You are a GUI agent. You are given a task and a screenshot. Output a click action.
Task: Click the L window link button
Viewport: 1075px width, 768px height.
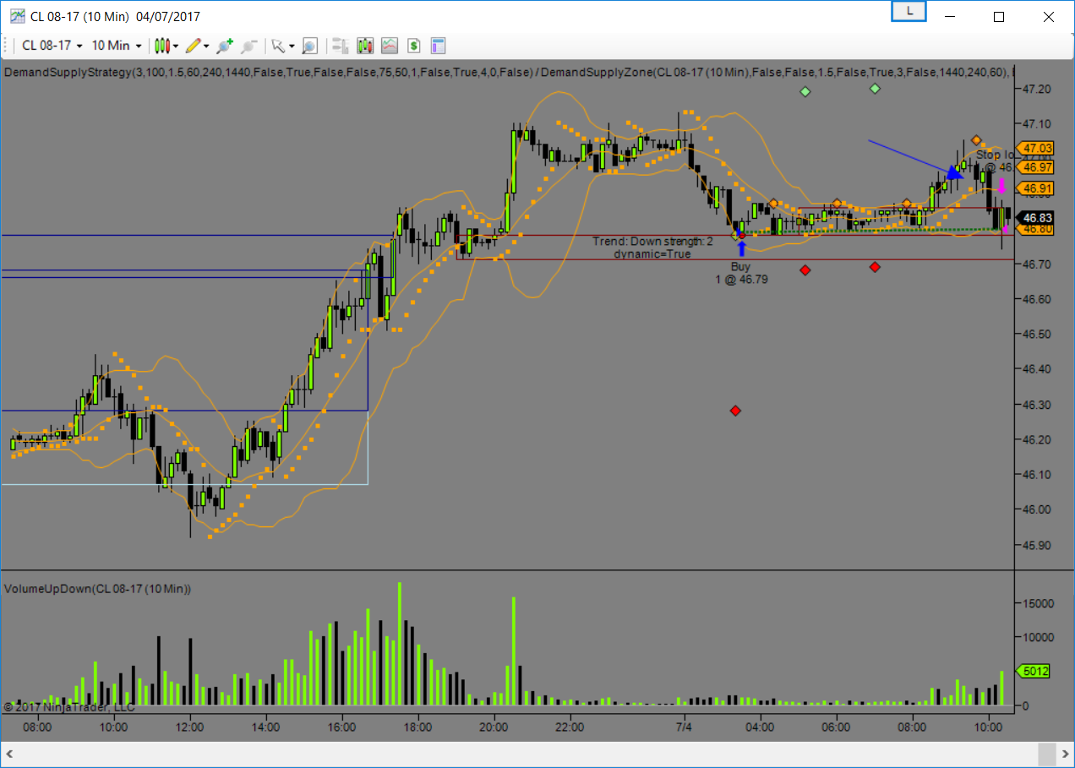coord(909,11)
